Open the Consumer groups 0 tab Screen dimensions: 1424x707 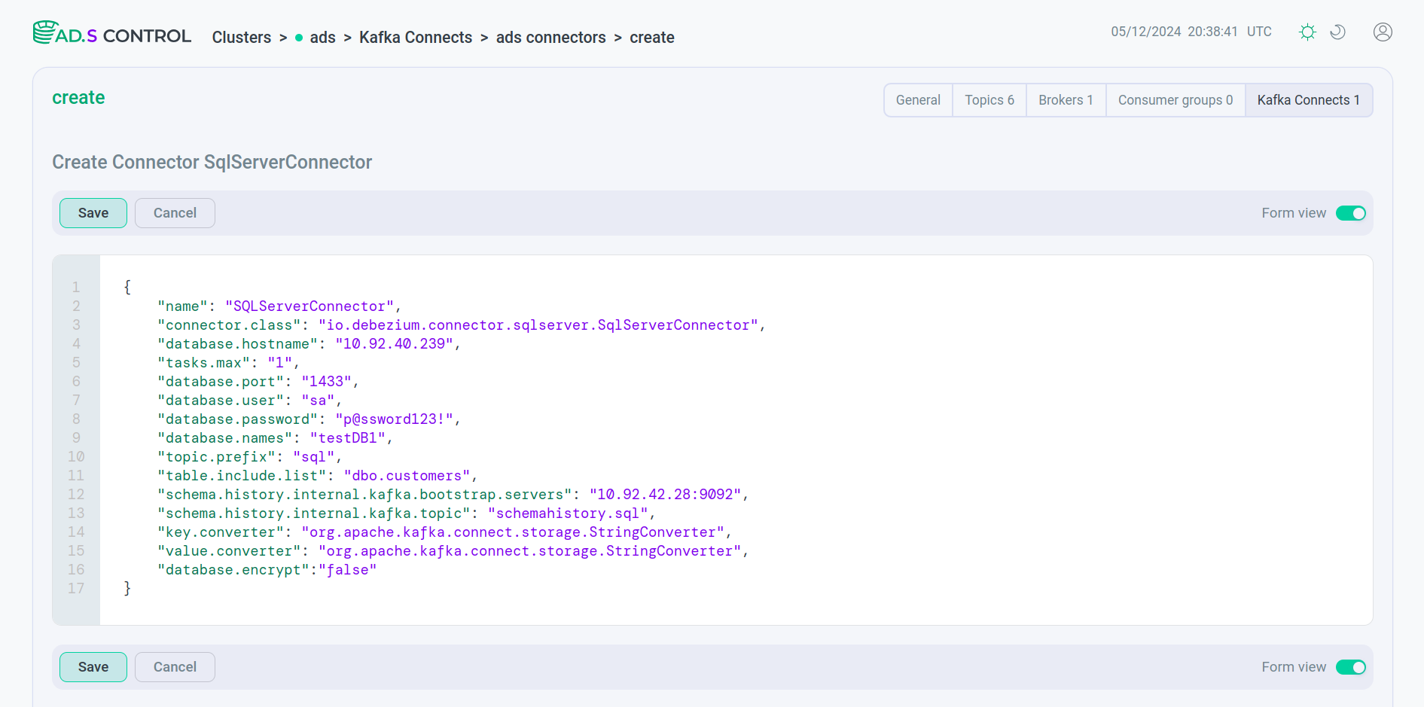[x=1175, y=100]
